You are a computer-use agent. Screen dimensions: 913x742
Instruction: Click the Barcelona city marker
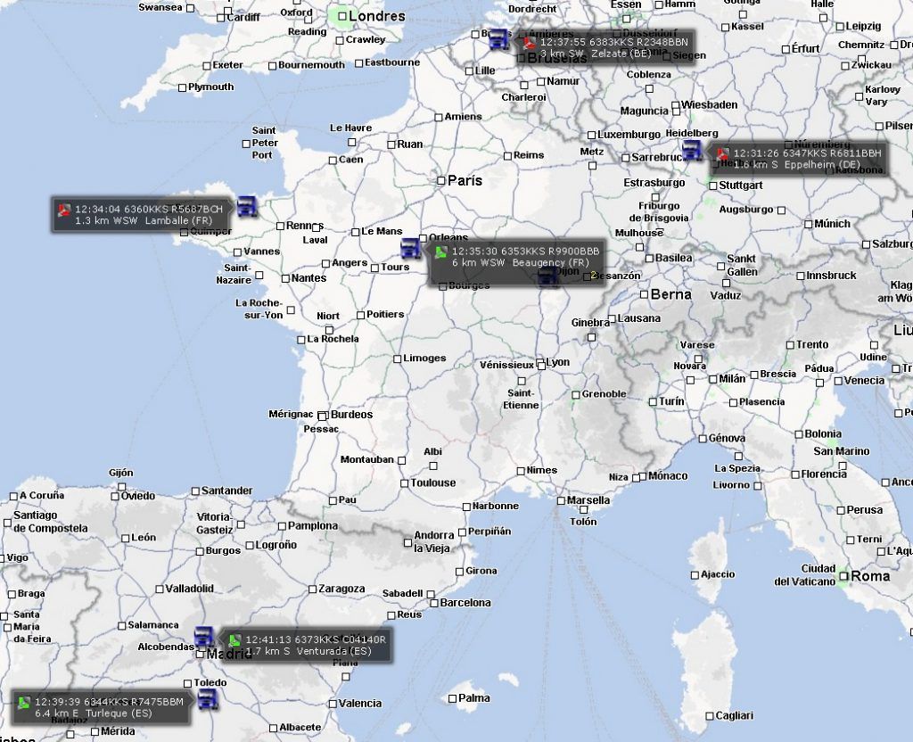click(x=433, y=604)
